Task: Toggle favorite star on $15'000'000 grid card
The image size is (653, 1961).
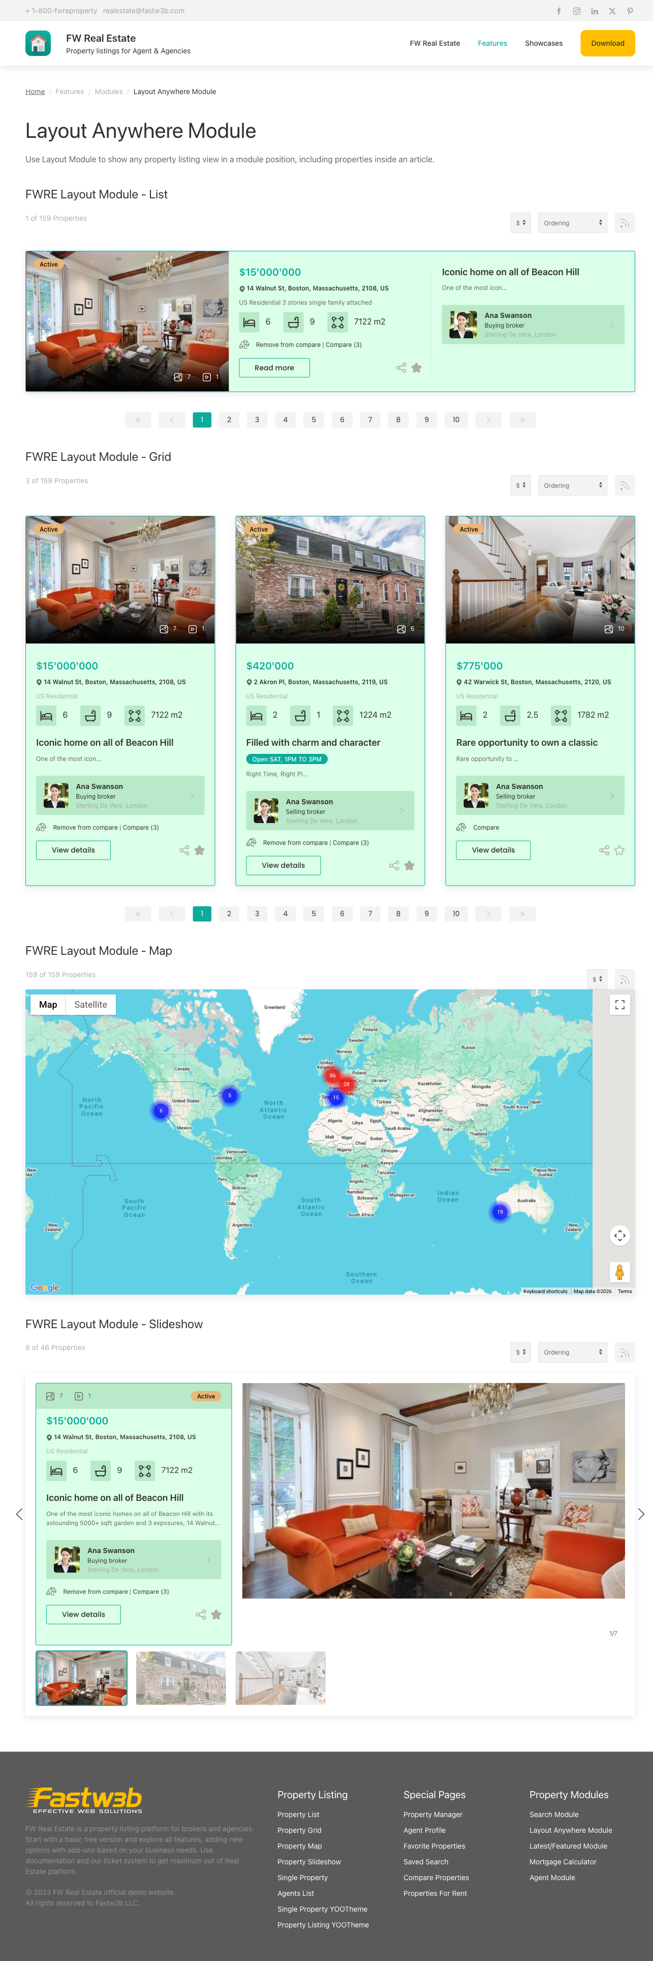Action: 199,851
